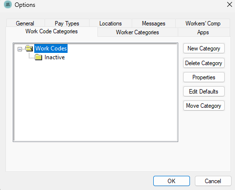The height and width of the screenshot is (190, 235).
Task: Click the Delete Category button
Action: click(x=204, y=63)
